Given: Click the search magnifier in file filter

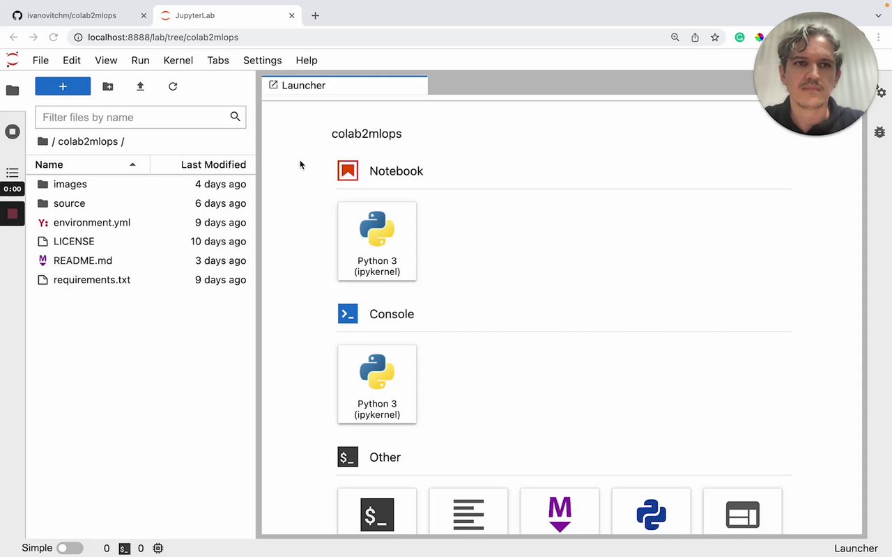Looking at the screenshot, I should click(236, 117).
